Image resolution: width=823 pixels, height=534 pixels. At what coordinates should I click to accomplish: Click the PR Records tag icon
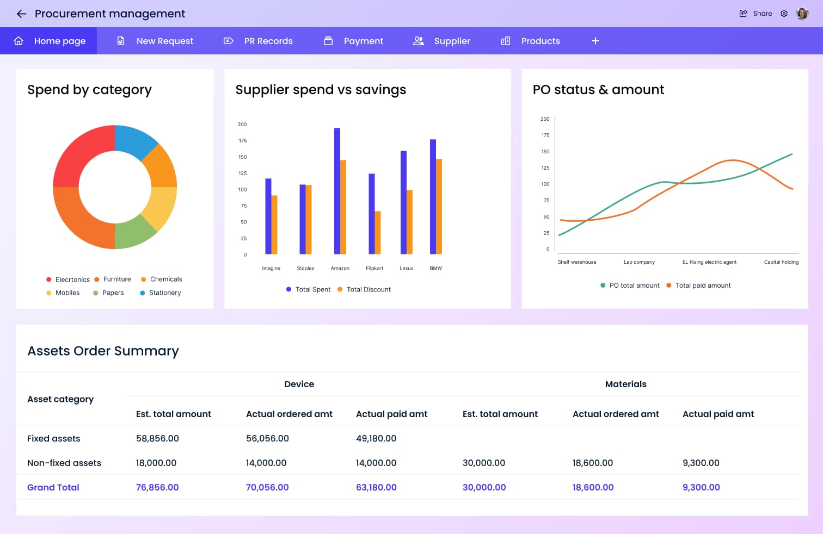click(x=229, y=41)
